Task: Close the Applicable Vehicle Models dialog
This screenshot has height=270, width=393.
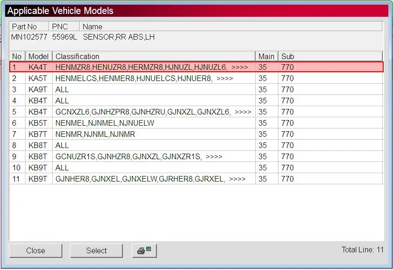Action: point(35,250)
